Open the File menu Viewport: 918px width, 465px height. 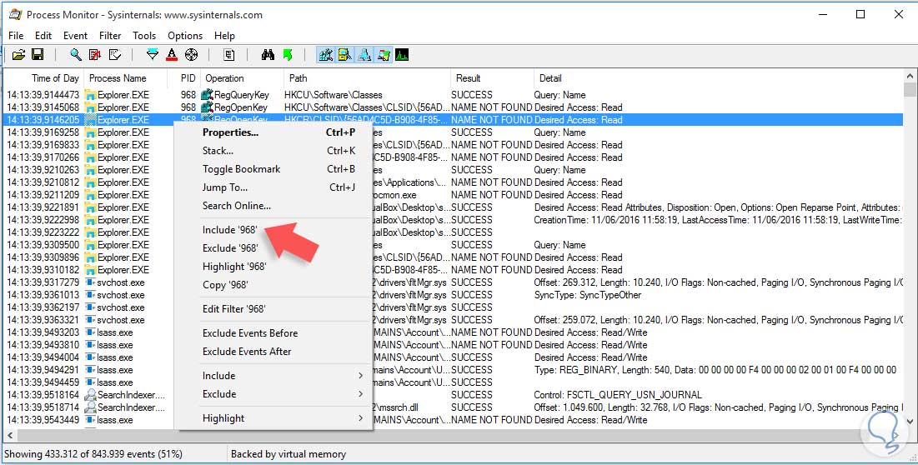point(17,36)
